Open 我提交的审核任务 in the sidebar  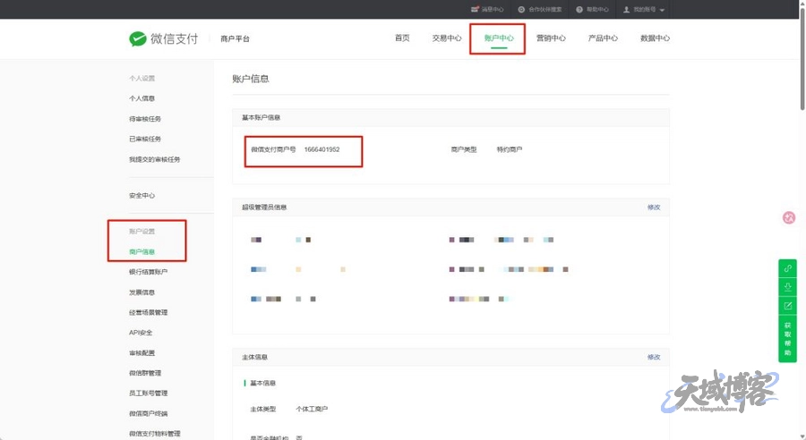coord(154,159)
